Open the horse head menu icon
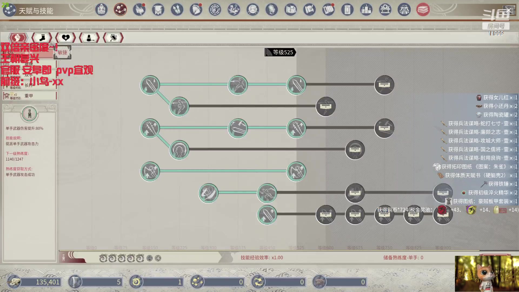 (x=196, y=10)
